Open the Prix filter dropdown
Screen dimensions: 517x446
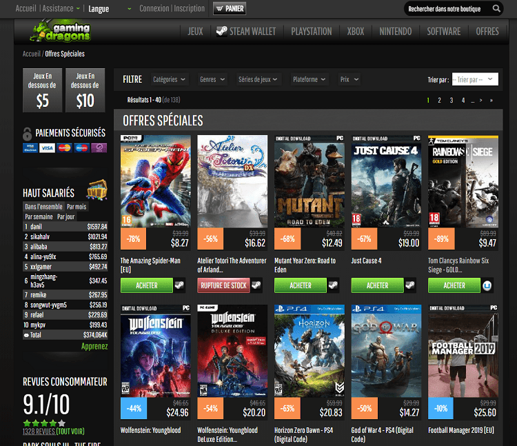pos(349,79)
